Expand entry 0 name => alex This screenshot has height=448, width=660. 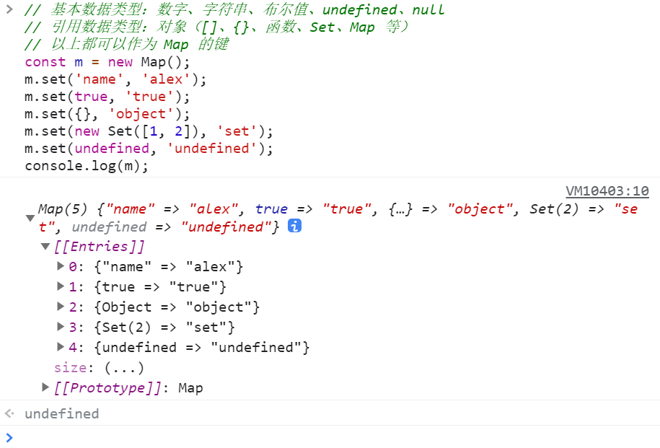(x=61, y=266)
